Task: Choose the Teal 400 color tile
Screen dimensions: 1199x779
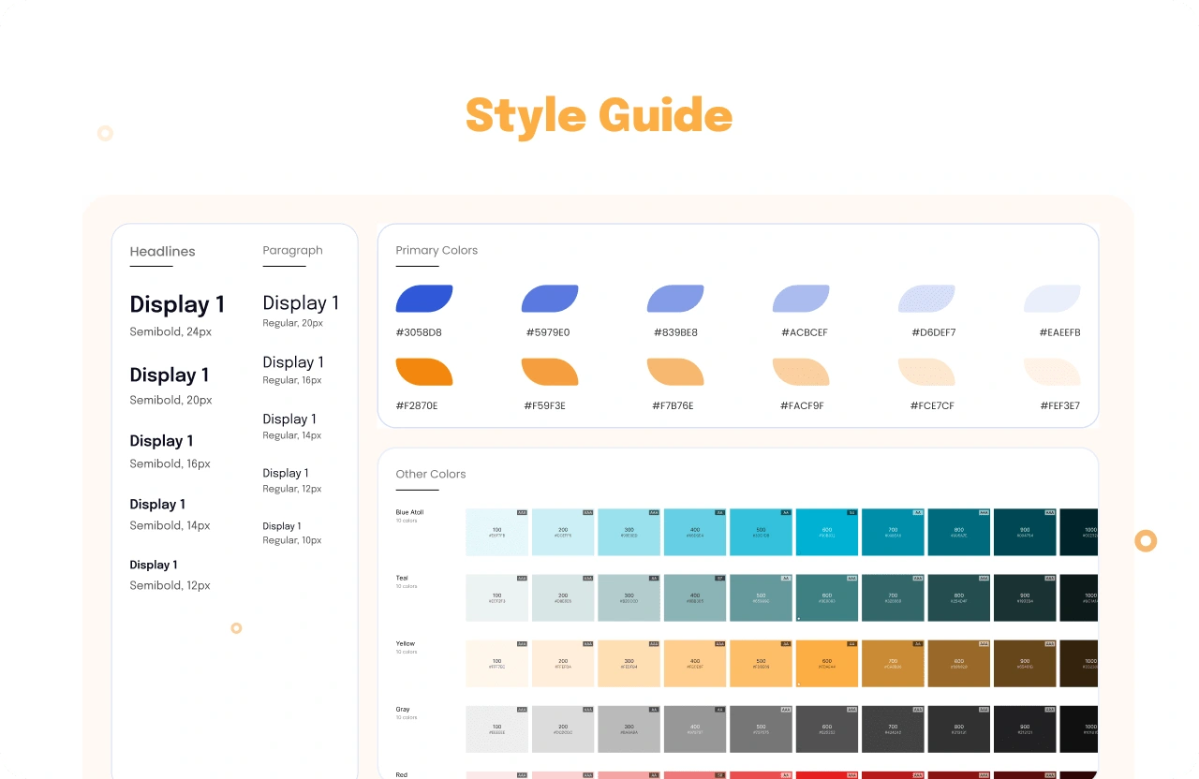Action: [x=695, y=597]
